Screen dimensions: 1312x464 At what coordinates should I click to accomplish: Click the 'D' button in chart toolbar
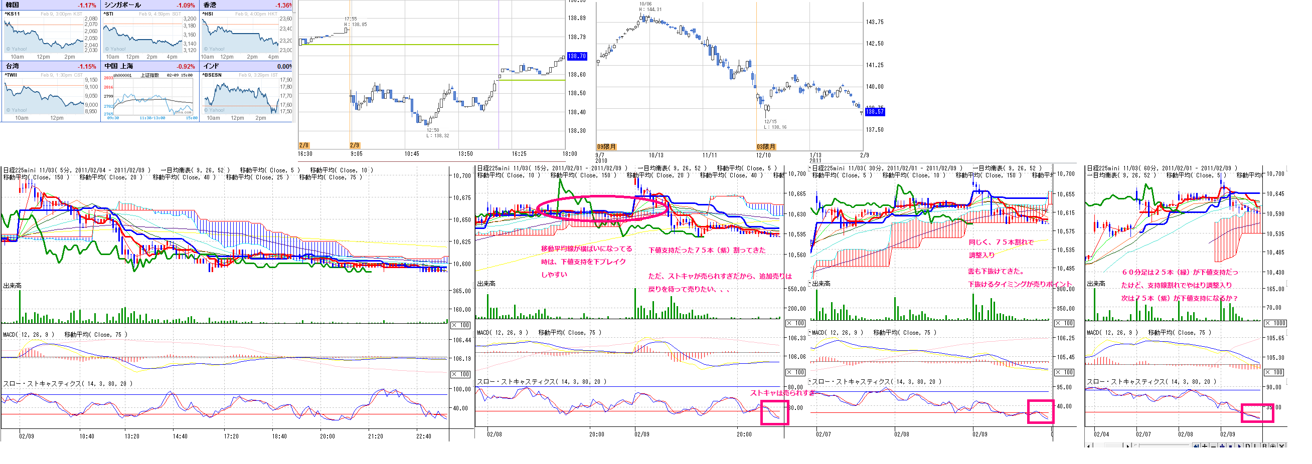tap(1248, 445)
